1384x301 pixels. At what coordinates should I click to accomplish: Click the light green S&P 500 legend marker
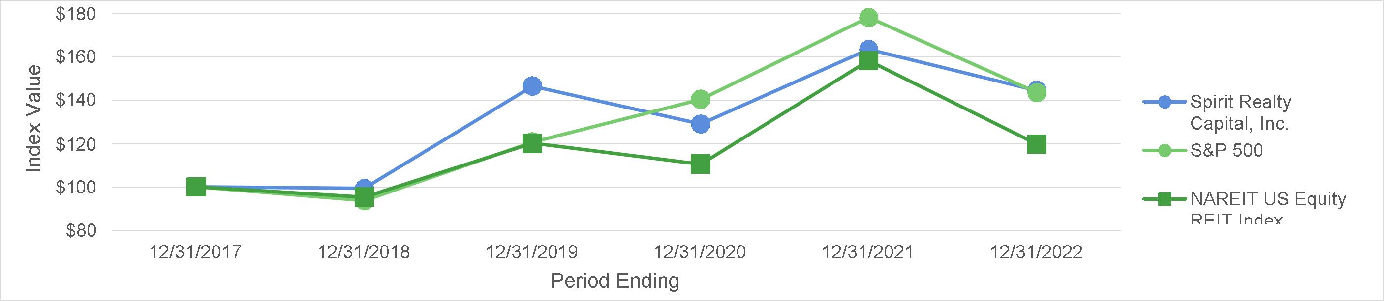pyautogui.click(x=1164, y=151)
